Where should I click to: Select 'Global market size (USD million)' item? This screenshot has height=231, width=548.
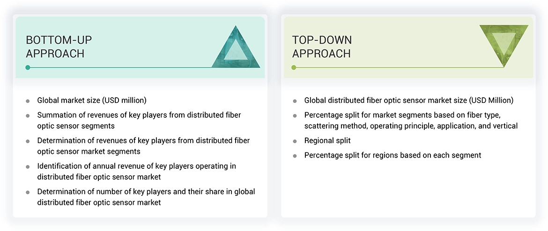pyautogui.click(x=92, y=100)
